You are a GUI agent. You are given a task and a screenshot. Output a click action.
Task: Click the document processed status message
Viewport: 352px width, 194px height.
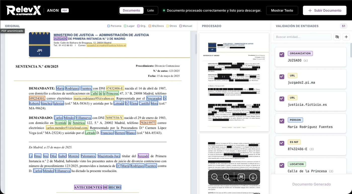214,11
